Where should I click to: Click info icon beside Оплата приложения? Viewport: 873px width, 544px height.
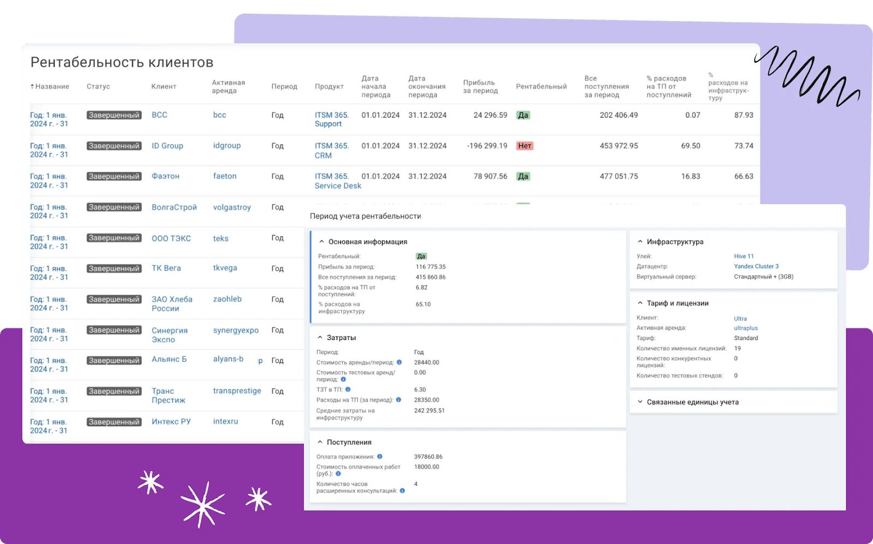pyautogui.click(x=380, y=457)
